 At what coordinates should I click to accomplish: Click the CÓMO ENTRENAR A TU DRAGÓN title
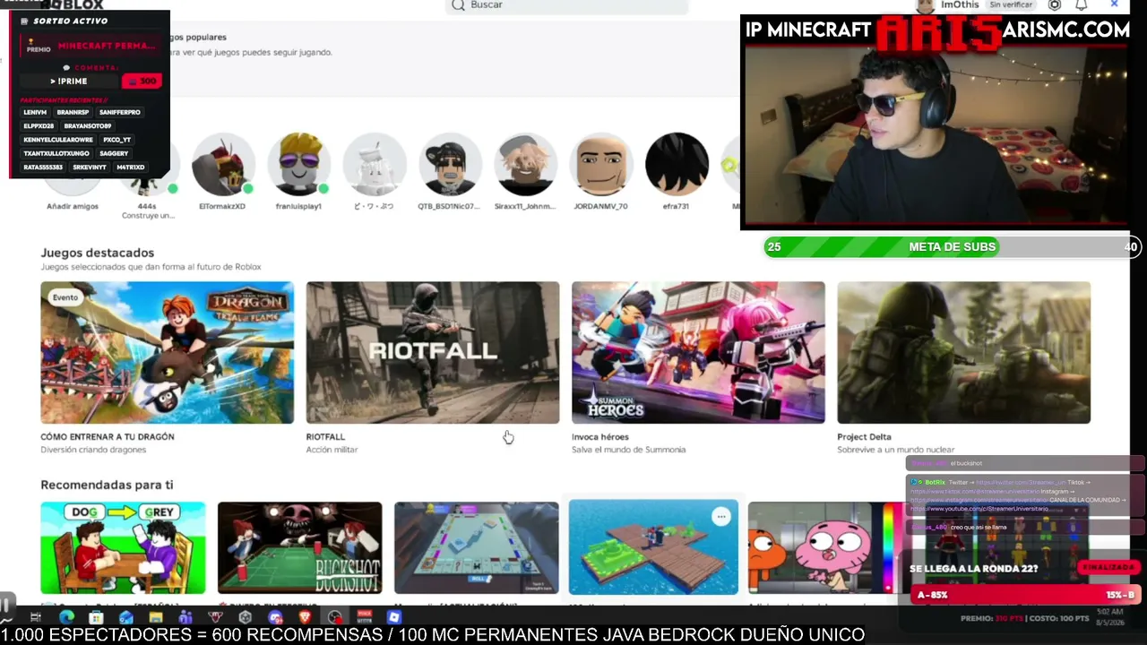point(108,437)
